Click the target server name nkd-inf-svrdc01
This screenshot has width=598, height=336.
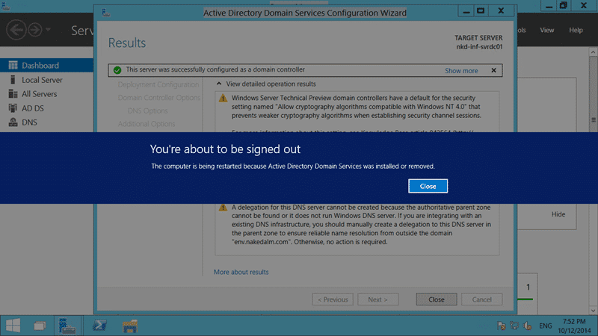(479, 47)
